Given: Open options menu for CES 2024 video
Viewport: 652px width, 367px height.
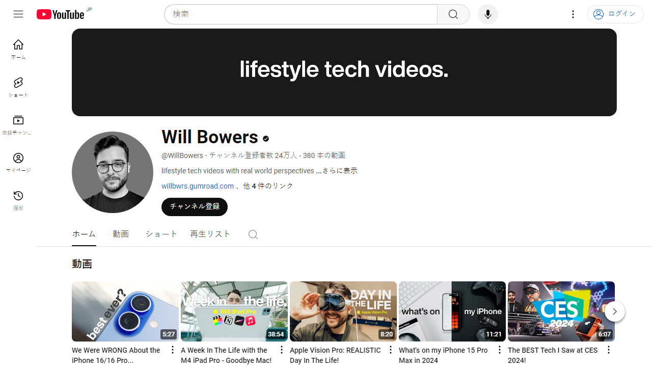Looking at the screenshot, I should 609,350.
